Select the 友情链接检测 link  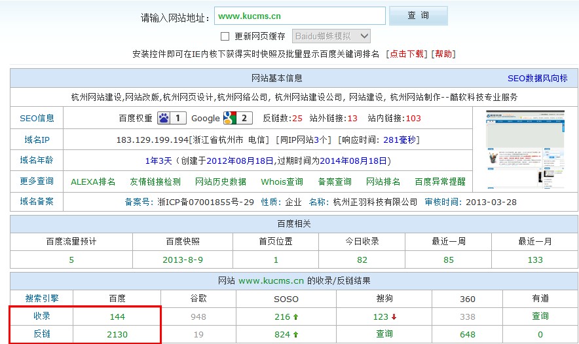[x=155, y=182]
